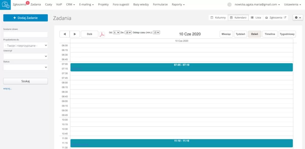Screen dimensions: 305x149
Task: Open Zgłoszenia in external view
Action: click(x=276, y=17)
